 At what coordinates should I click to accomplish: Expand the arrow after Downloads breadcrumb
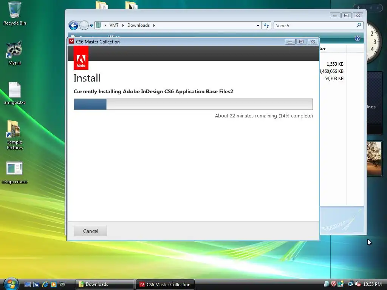(154, 25)
